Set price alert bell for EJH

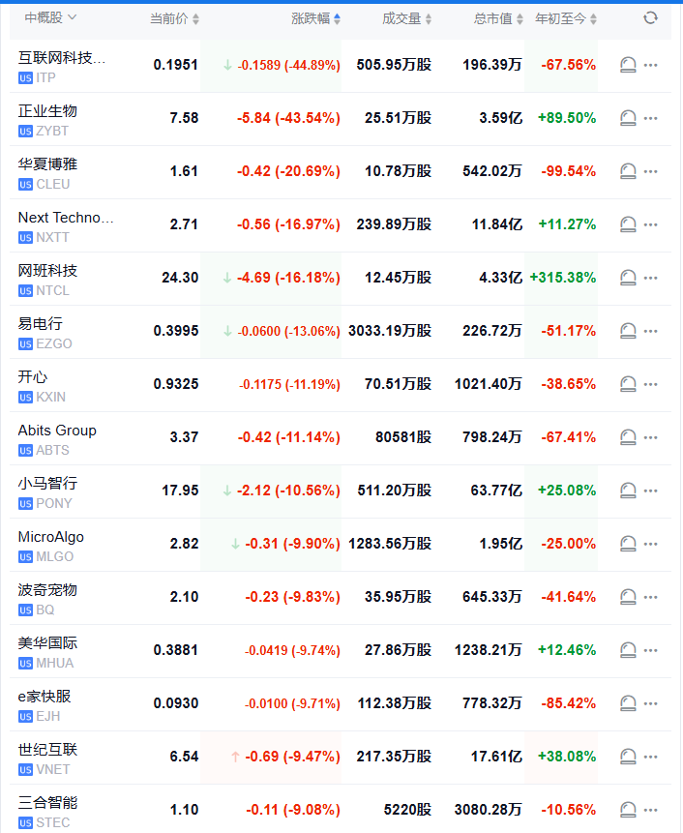point(628,702)
